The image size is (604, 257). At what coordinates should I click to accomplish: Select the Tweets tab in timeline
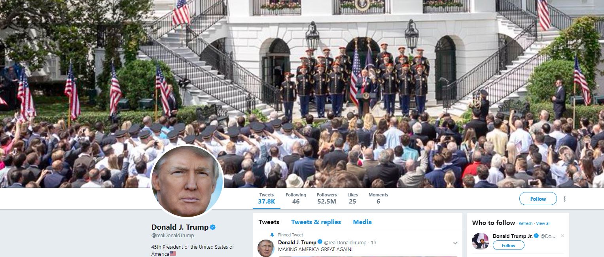(269, 222)
